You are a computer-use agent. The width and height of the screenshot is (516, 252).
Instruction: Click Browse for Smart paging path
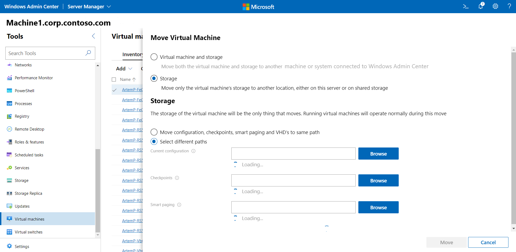pyautogui.click(x=378, y=207)
